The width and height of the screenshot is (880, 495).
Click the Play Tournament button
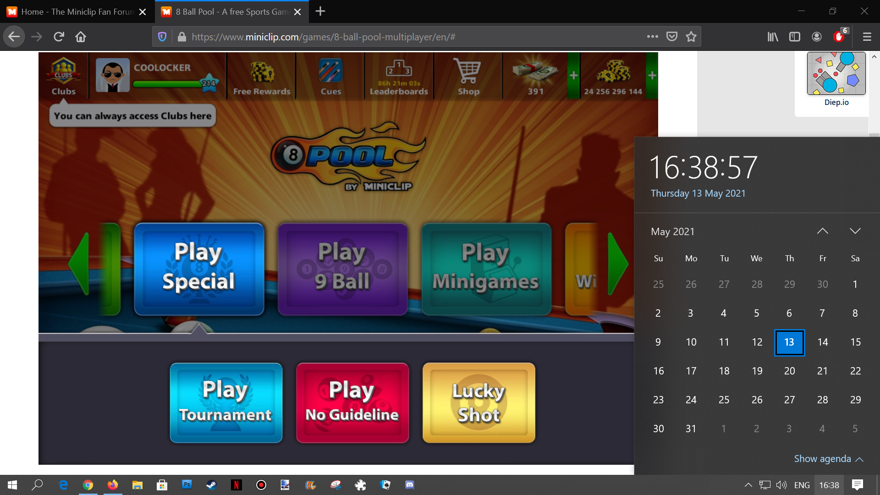coord(226,403)
